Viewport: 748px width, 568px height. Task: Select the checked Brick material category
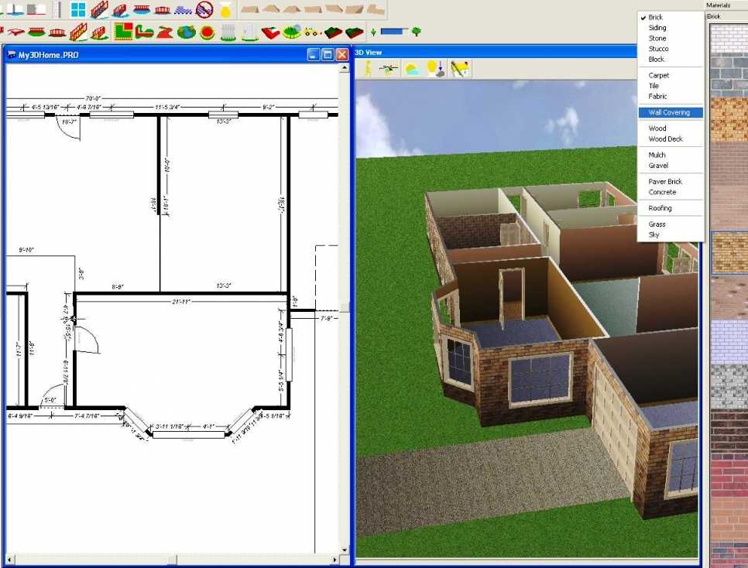pos(656,17)
